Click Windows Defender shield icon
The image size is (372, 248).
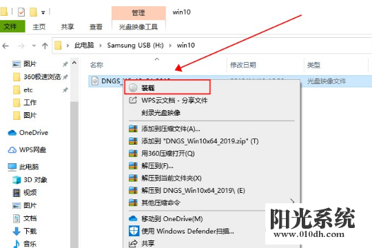pyautogui.click(x=134, y=231)
